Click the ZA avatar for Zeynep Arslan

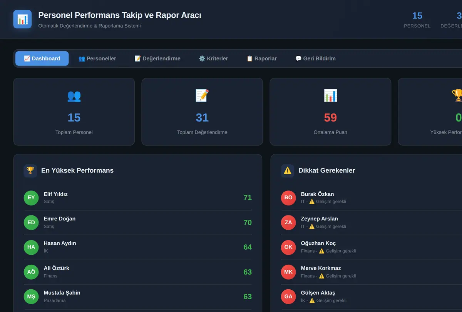tap(288, 222)
